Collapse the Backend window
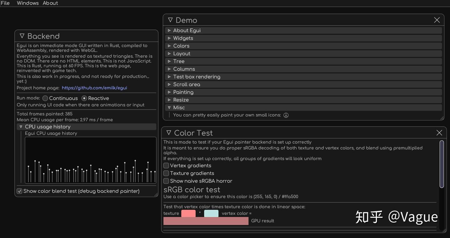The image size is (450, 238). click(22, 36)
